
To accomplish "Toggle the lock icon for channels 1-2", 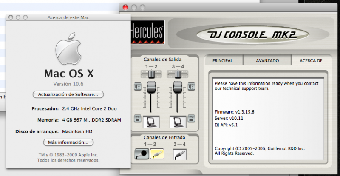I will (138, 118).
